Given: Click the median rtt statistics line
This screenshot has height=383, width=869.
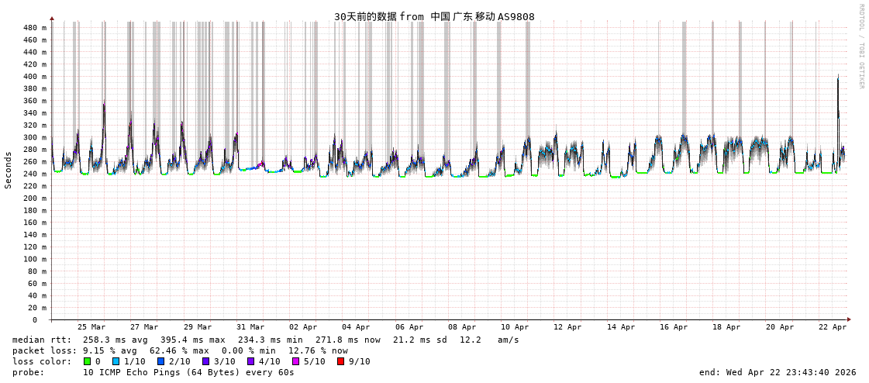Looking at the screenshot, I should coord(266,340).
